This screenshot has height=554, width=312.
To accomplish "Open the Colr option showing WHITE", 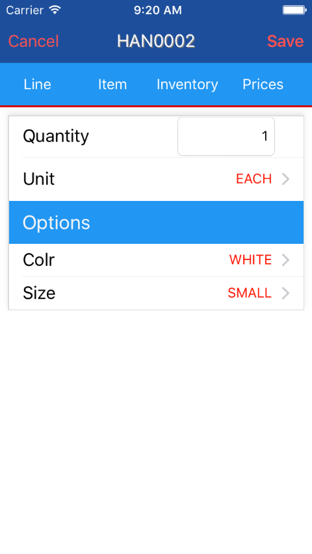I will coord(156,260).
